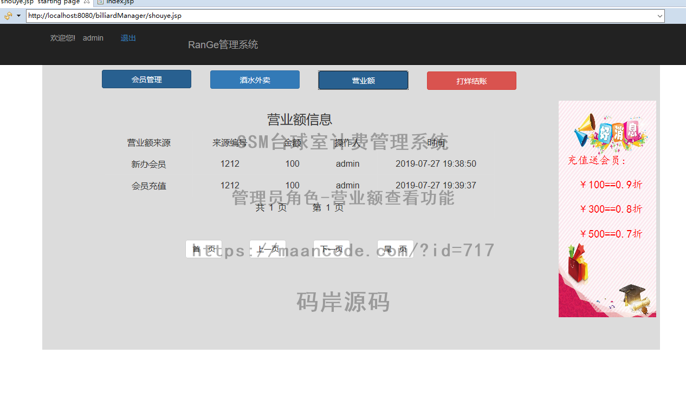This screenshot has height=419, width=686.
Task: Log out via the 退出 link
Action: tap(128, 38)
